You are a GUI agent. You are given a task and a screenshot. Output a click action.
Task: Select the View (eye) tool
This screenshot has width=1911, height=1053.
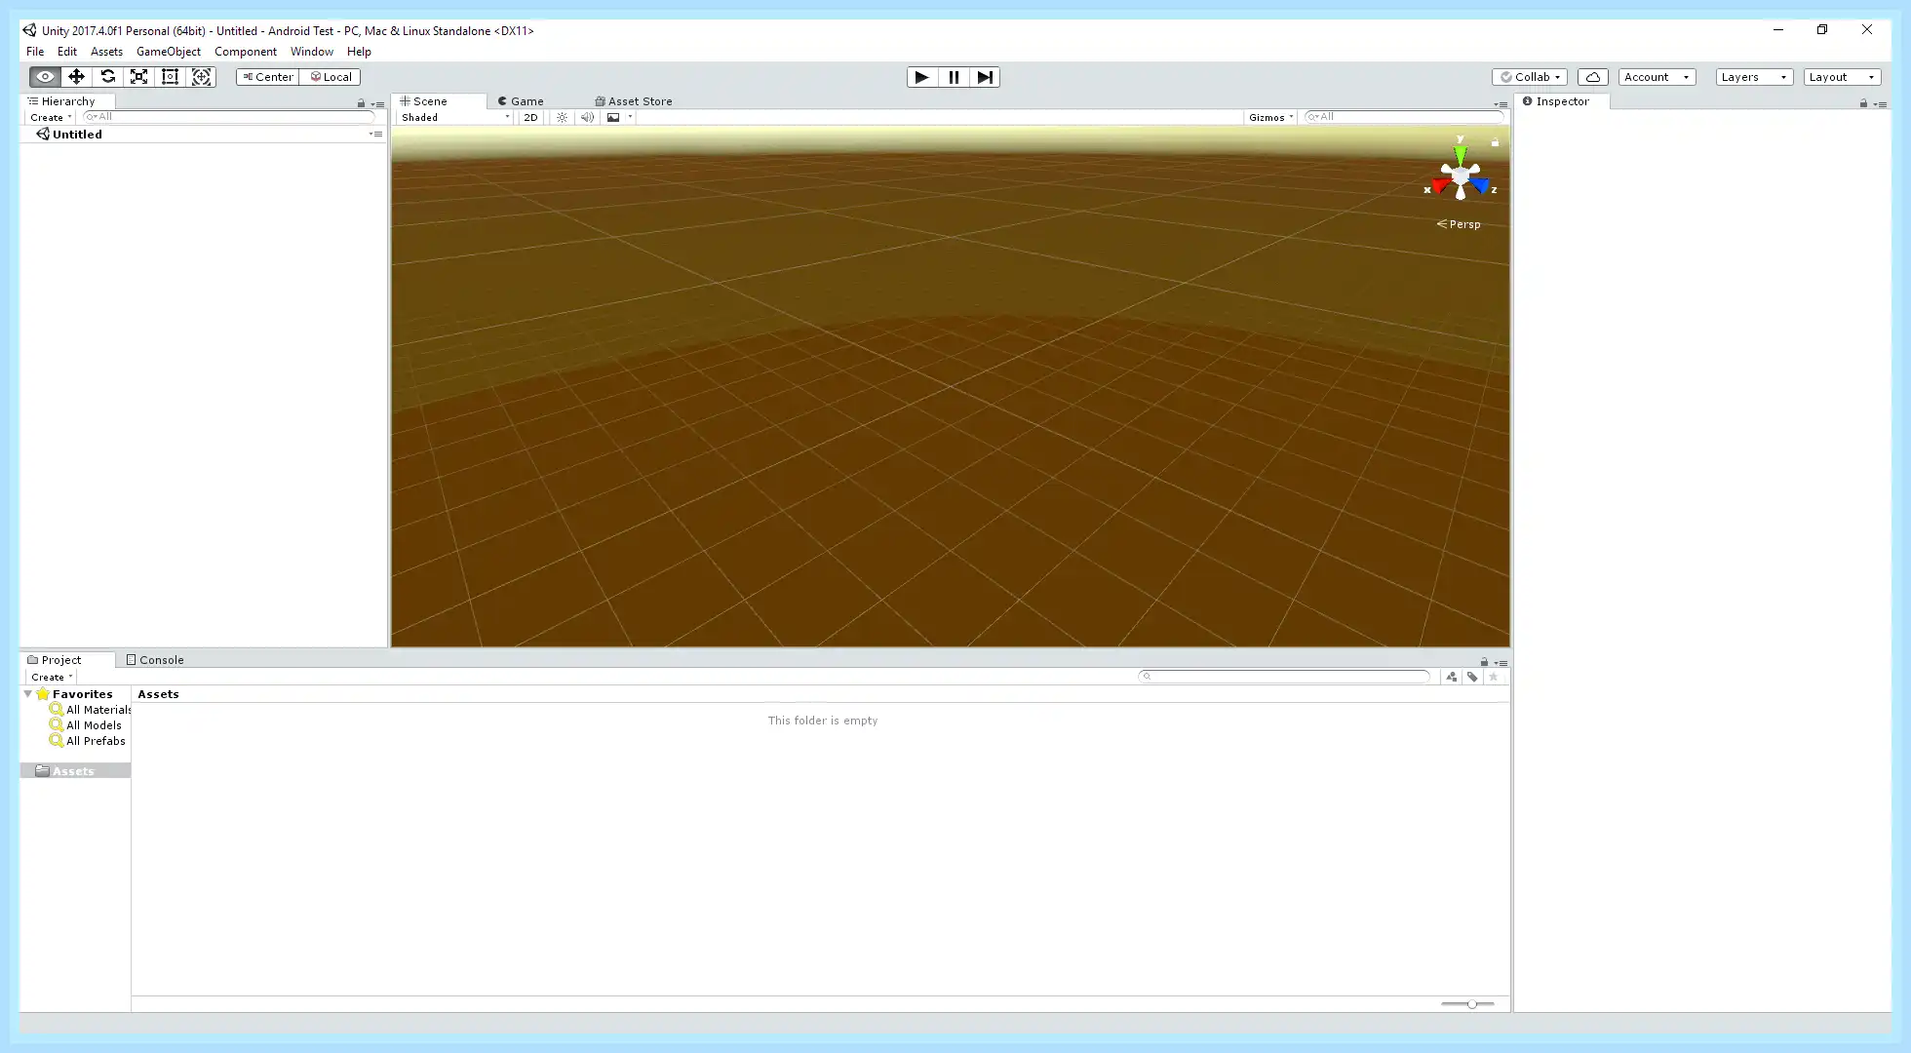pos(45,77)
